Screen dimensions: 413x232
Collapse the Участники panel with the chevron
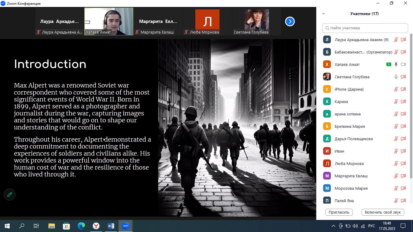point(324,14)
